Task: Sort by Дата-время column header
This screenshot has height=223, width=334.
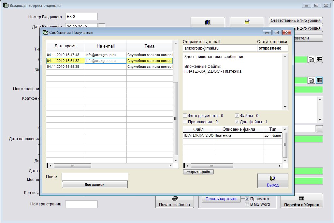Action: [65, 46]
